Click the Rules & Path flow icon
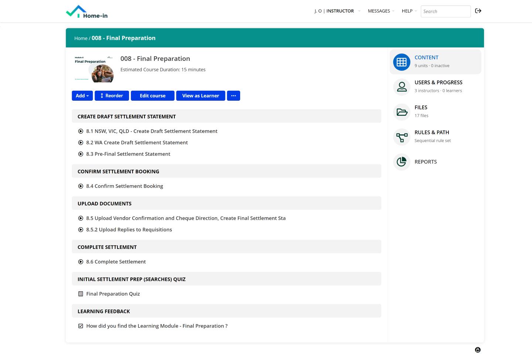 point(402,137)
